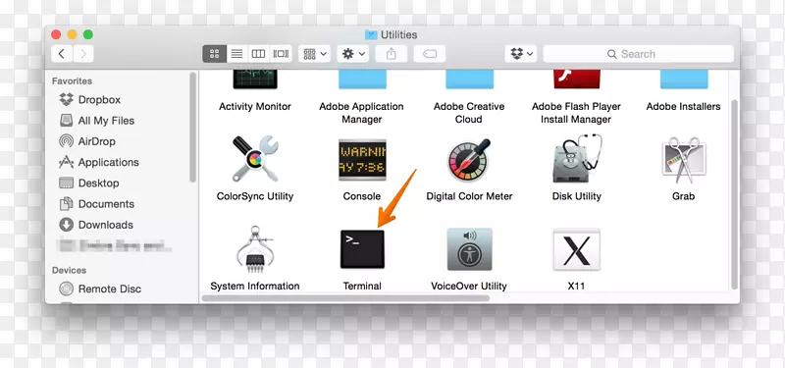Image resolution: width=785 pixels, height=368 pixels.
Task: Open the item arrangement dropdown
Action: (x=314, y=54)
